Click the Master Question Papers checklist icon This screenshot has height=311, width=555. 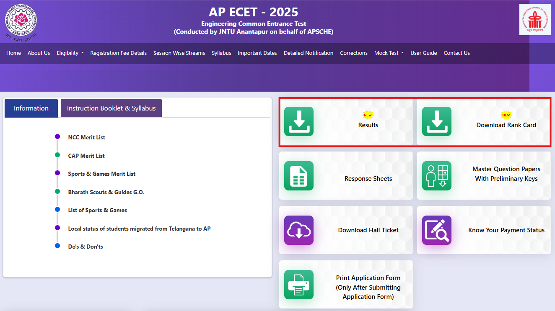[437, 176]
